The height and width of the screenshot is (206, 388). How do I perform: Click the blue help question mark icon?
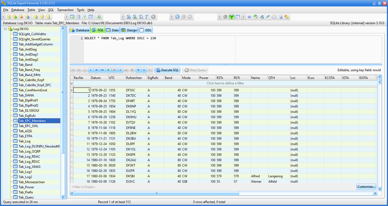click(249, 17)
